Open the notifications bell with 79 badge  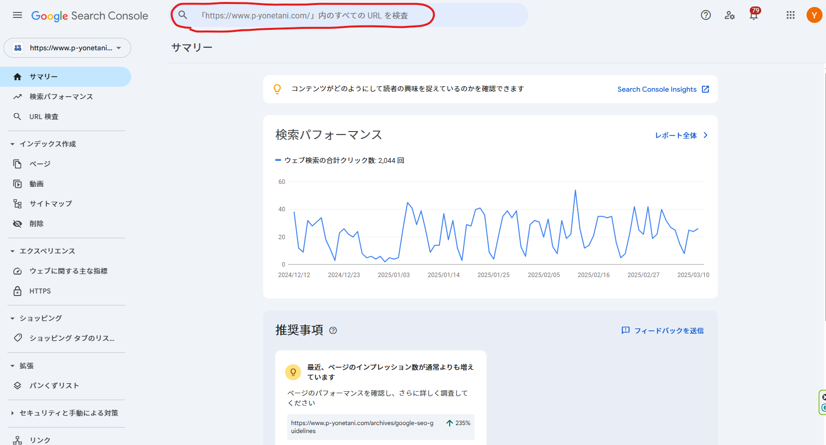[753, 15]
